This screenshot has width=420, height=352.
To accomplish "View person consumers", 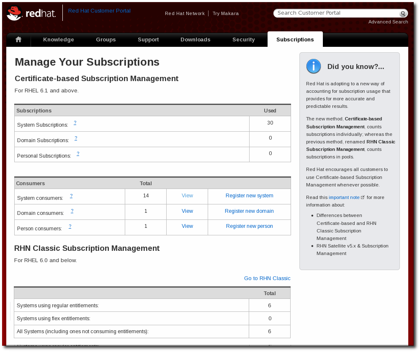I will [187, 226].
